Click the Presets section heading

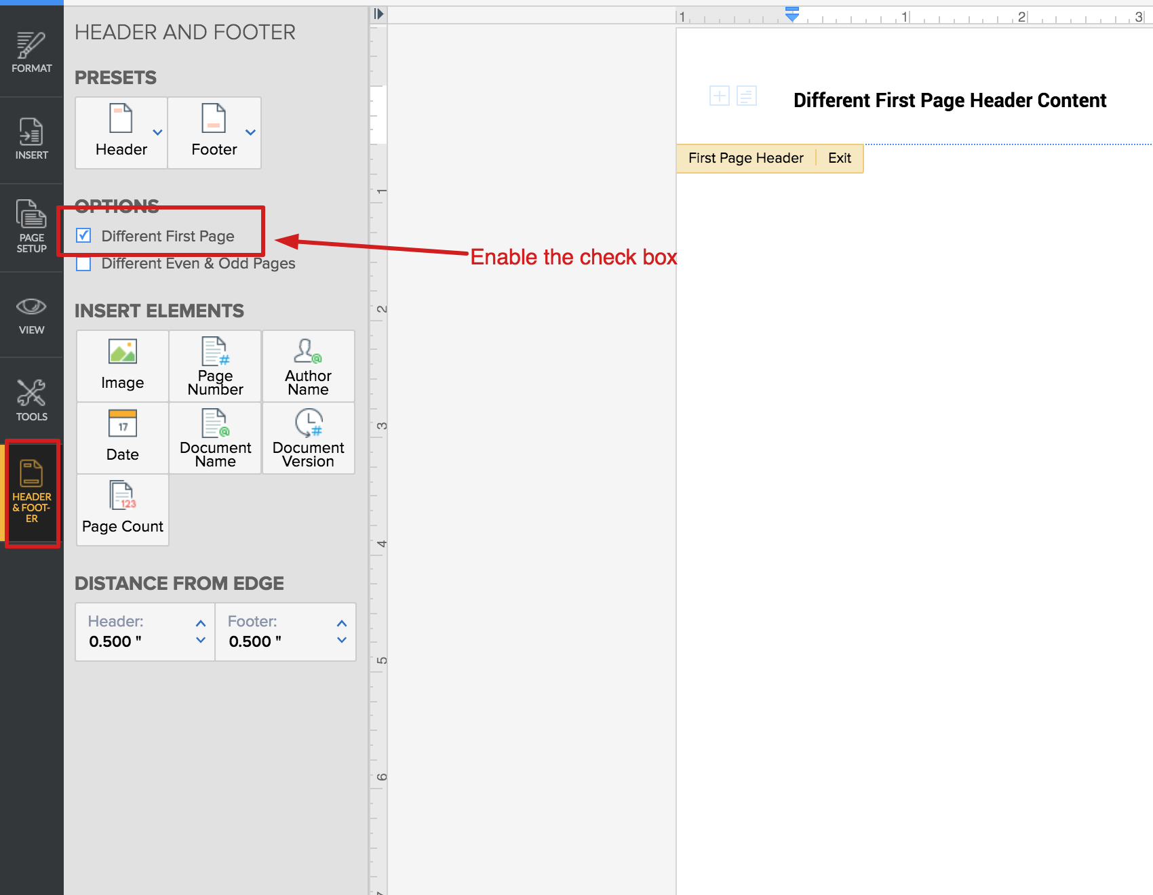(x=115, y=78)
